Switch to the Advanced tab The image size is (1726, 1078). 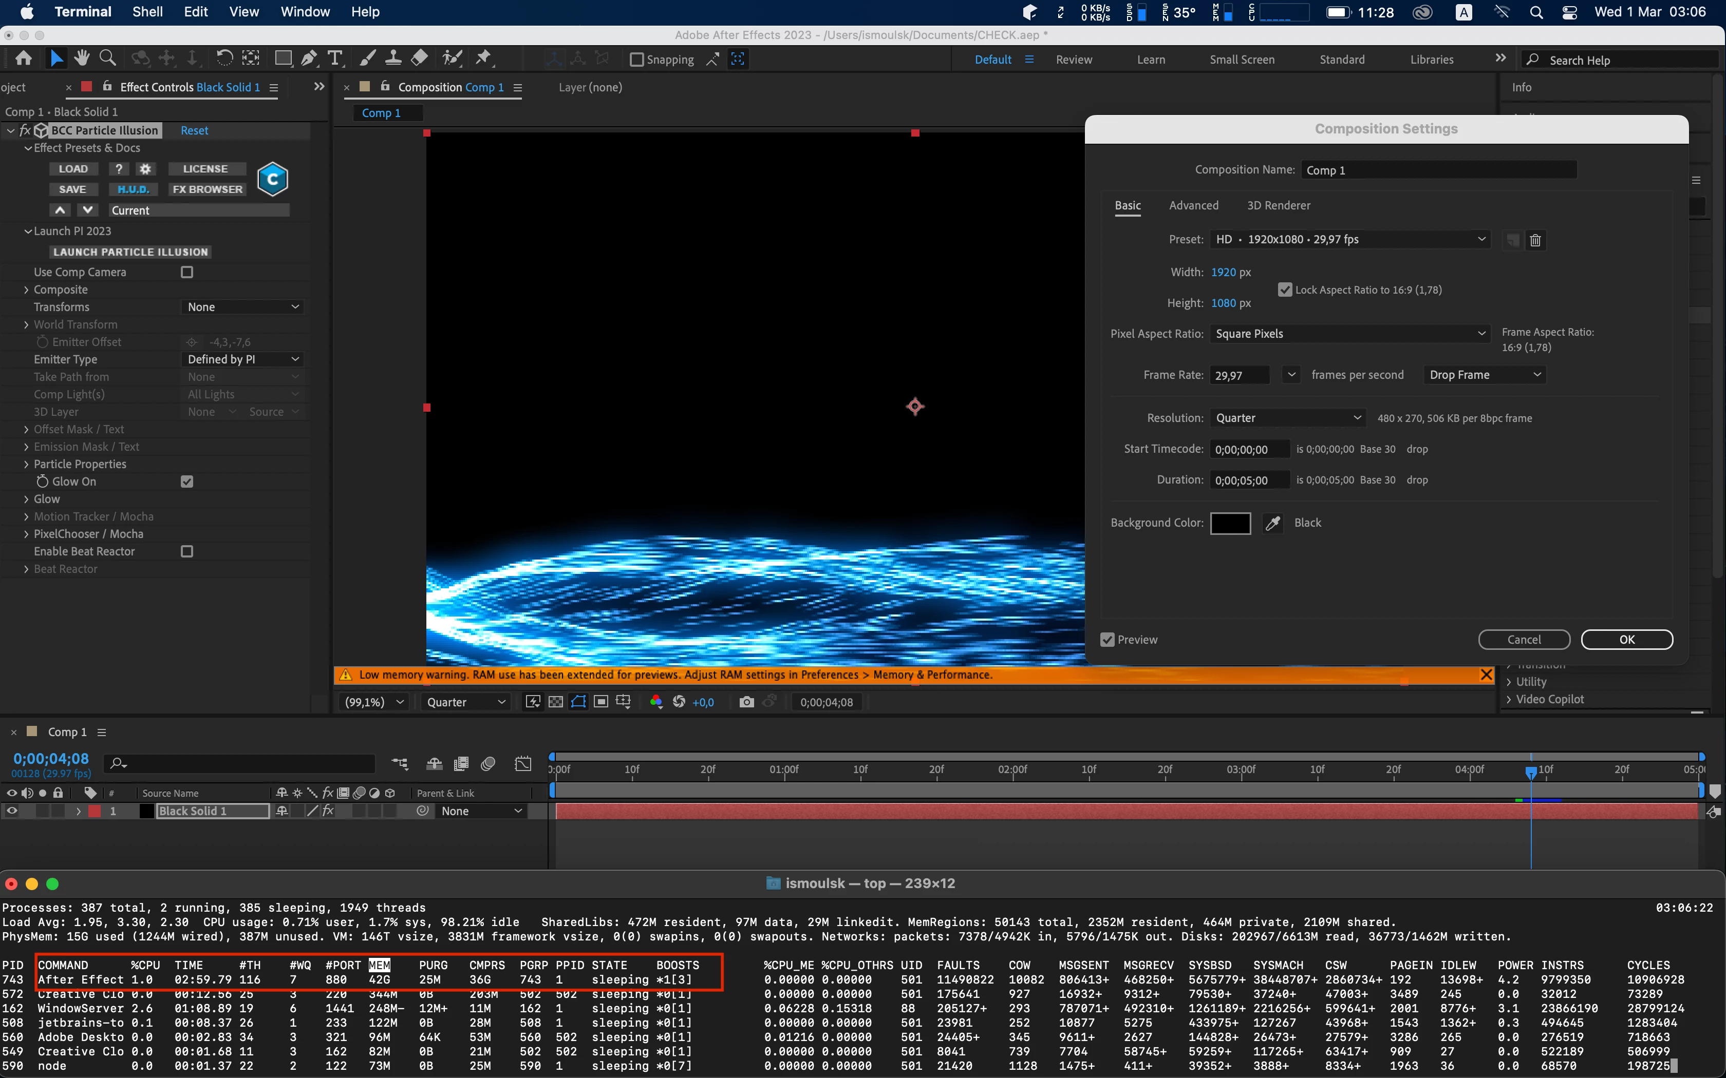click(1193, 205)
